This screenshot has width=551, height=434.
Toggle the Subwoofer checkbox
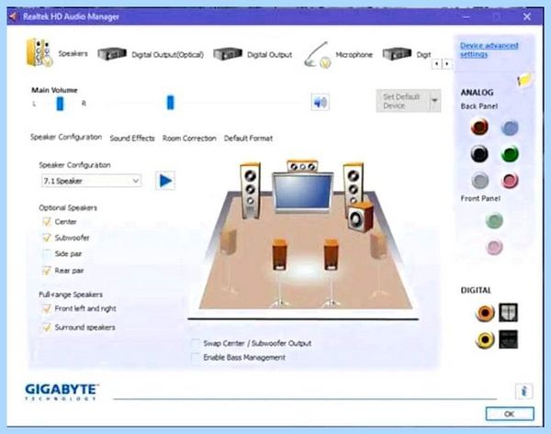point(47,238)
